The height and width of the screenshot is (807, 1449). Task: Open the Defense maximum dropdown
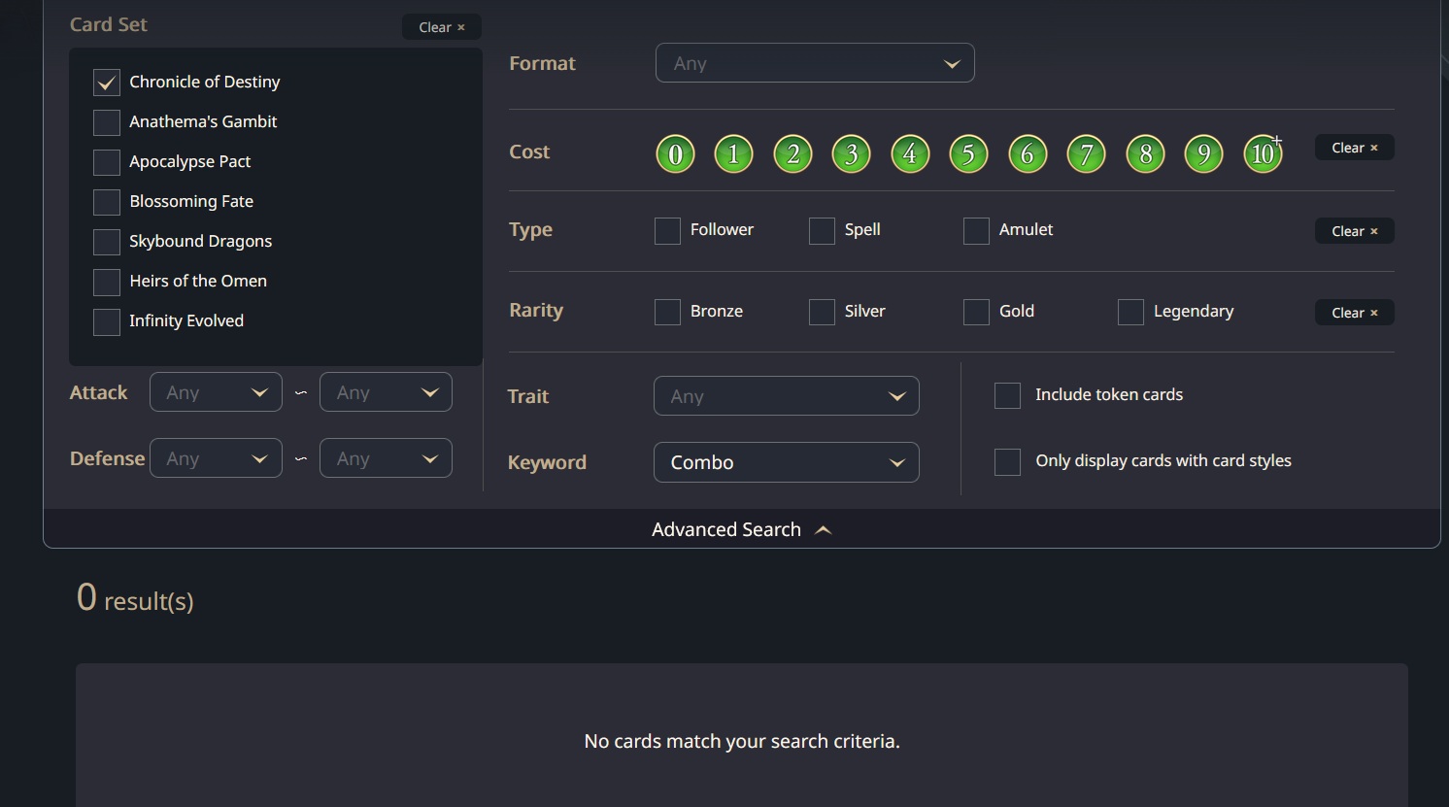click(x=386, y=458)
